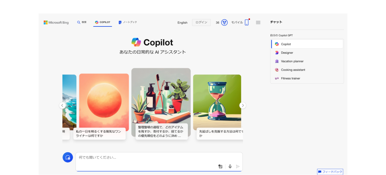The height and width of the screenshot is (175, 386).
Task: Open the rewards trophy icon
Action: tap(224, 23)
